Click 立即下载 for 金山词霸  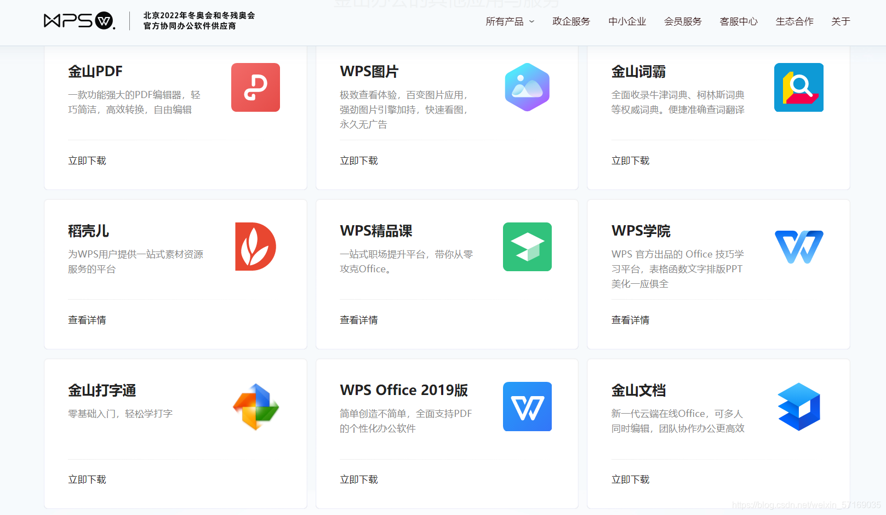point(631,161)
